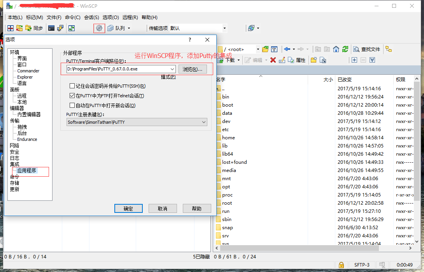
Task: Click the 帮助 help button
Action: point(197,209)
